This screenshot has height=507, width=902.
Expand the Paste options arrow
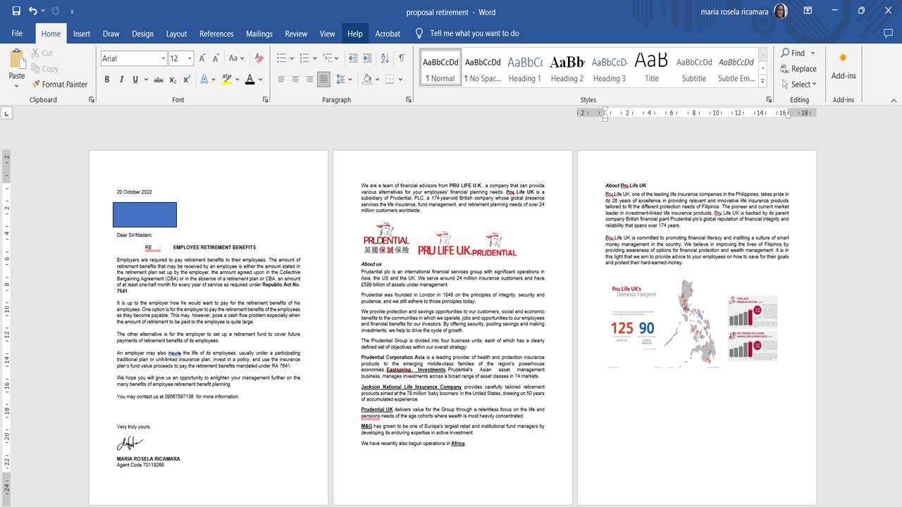click(x=16, y=86)
